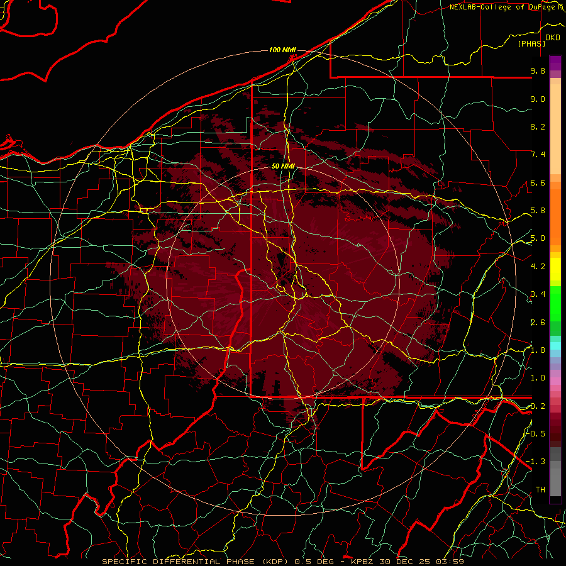Click the 9.0 value on the color scale
Viewport: 566px width, 566px height.
click(538, 99)
